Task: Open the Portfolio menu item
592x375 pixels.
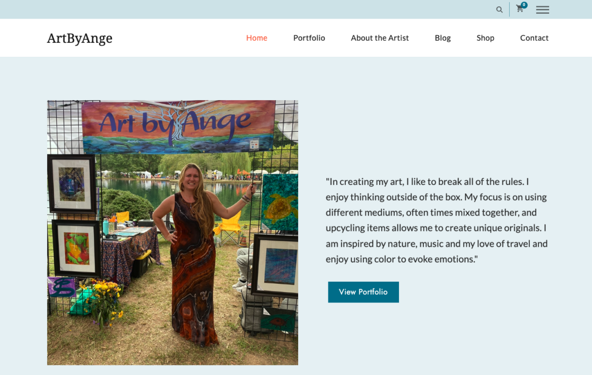Action: [309, 38]
